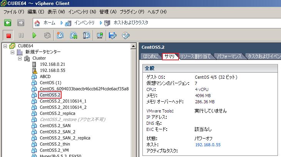Click the warning host icon for 192.168.0.55
This screenshot has height=157, width=281.
34,71
